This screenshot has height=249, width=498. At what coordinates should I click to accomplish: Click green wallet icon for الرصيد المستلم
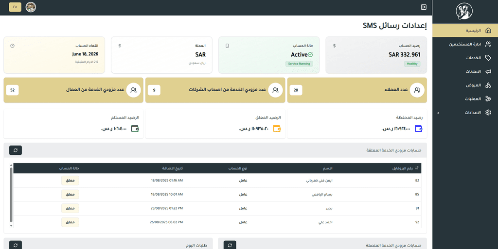[135, 129]
